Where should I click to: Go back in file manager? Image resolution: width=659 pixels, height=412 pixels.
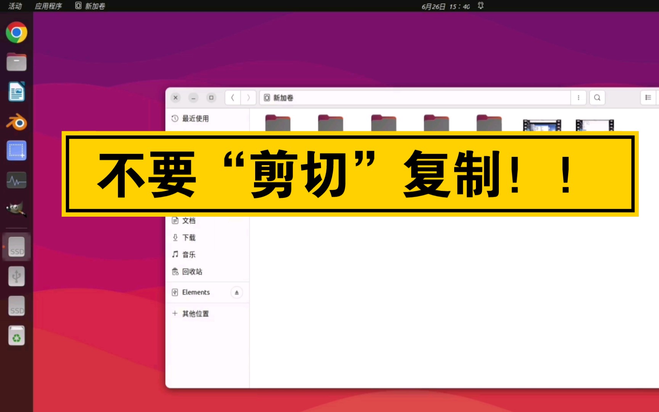click(233, 98)
